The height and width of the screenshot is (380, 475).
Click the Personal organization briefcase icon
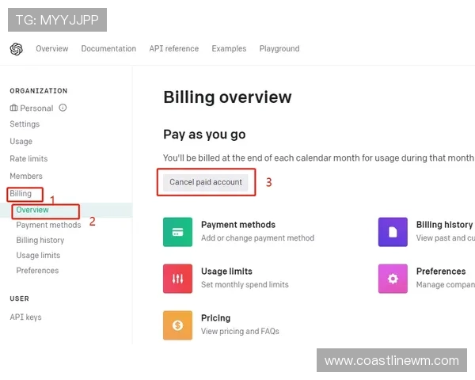pyautogui.click(x=13, y=108)
